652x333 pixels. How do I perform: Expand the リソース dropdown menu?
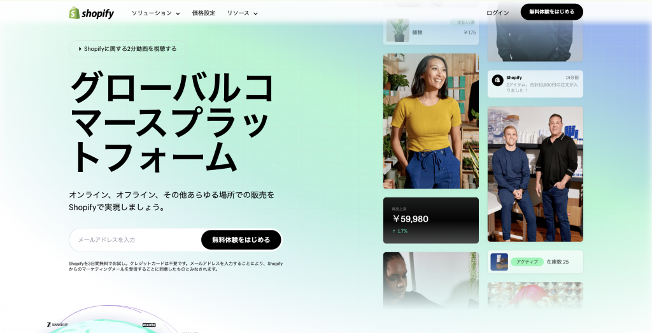click(242, 13)
